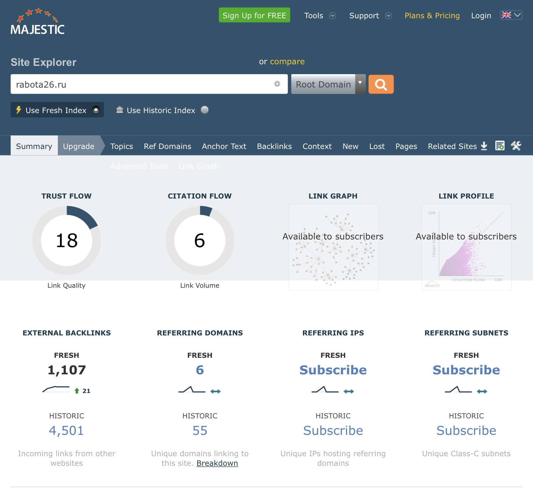Click the Trust Flow gauge showing 18
533x492 pixels.
tap(66, 240)
